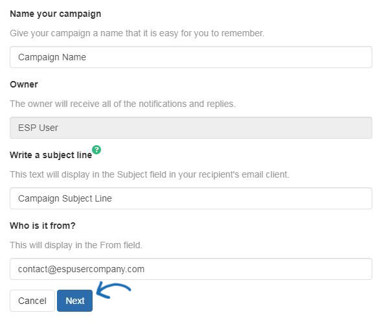Activate the sender email address box

point(191,269)
